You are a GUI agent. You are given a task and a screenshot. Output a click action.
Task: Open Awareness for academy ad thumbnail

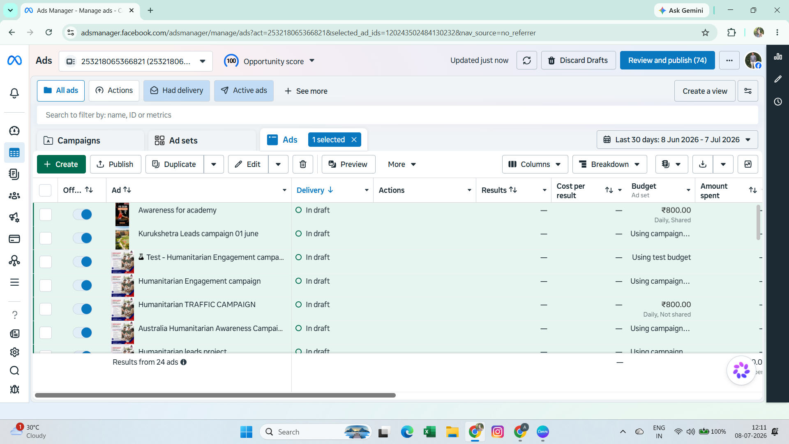[x=122, y=214]
